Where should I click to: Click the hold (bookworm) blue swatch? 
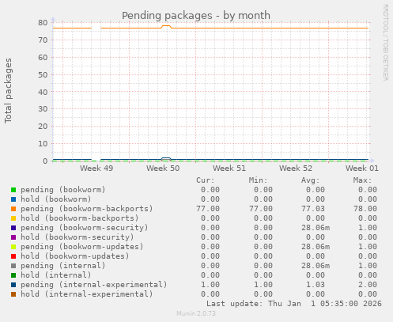pos(13,199)
